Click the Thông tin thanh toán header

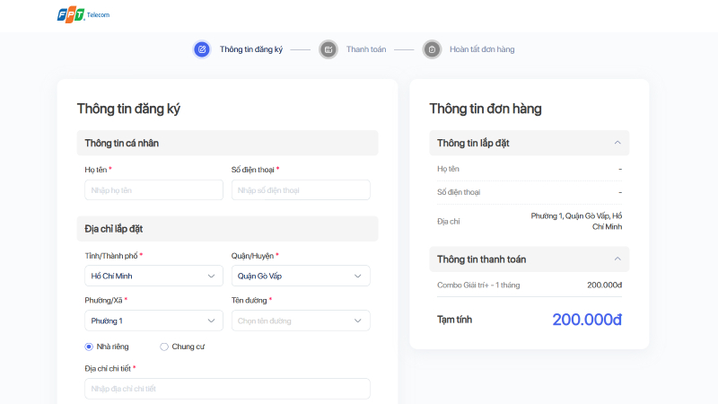[x=529, y=259]
